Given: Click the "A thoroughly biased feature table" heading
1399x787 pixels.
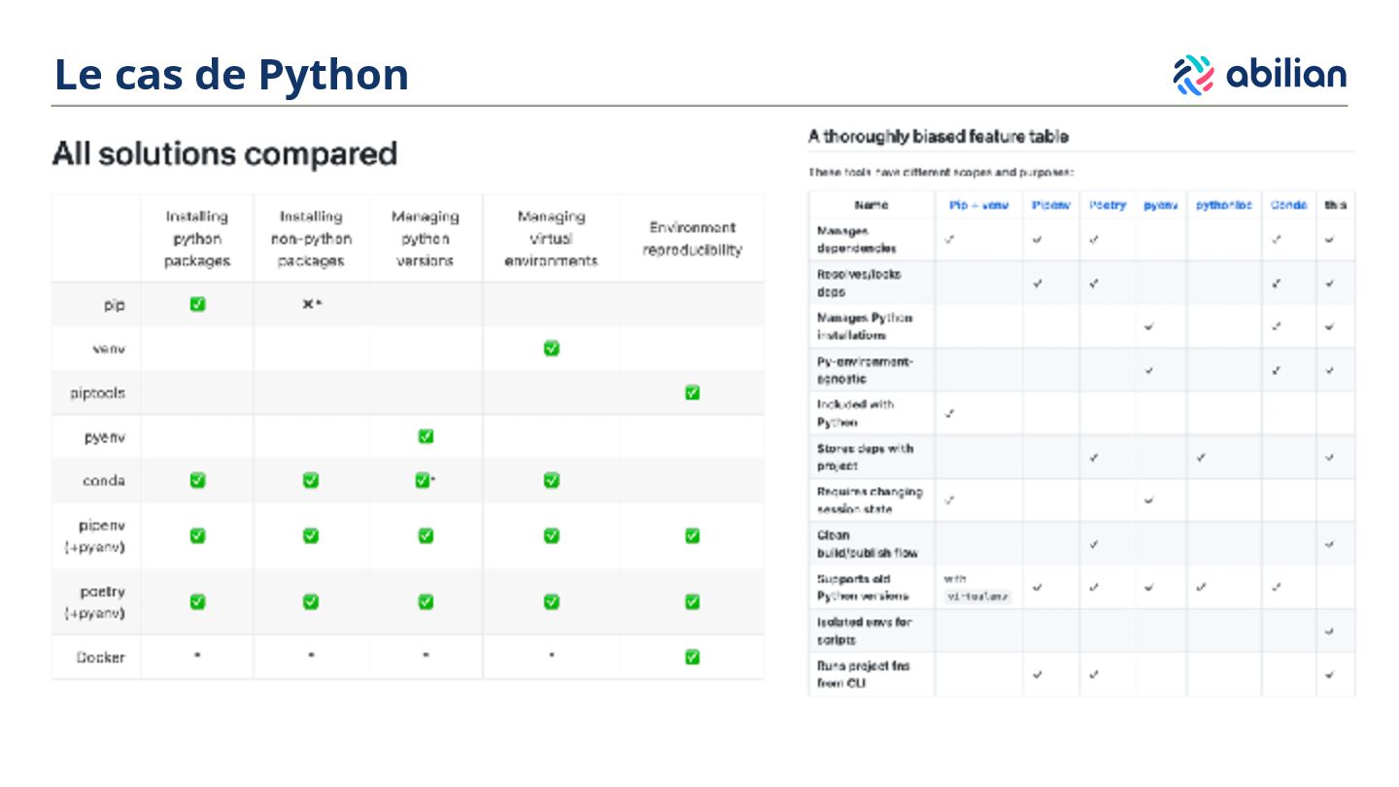Looking at the screenshot, I should point(938,137).
